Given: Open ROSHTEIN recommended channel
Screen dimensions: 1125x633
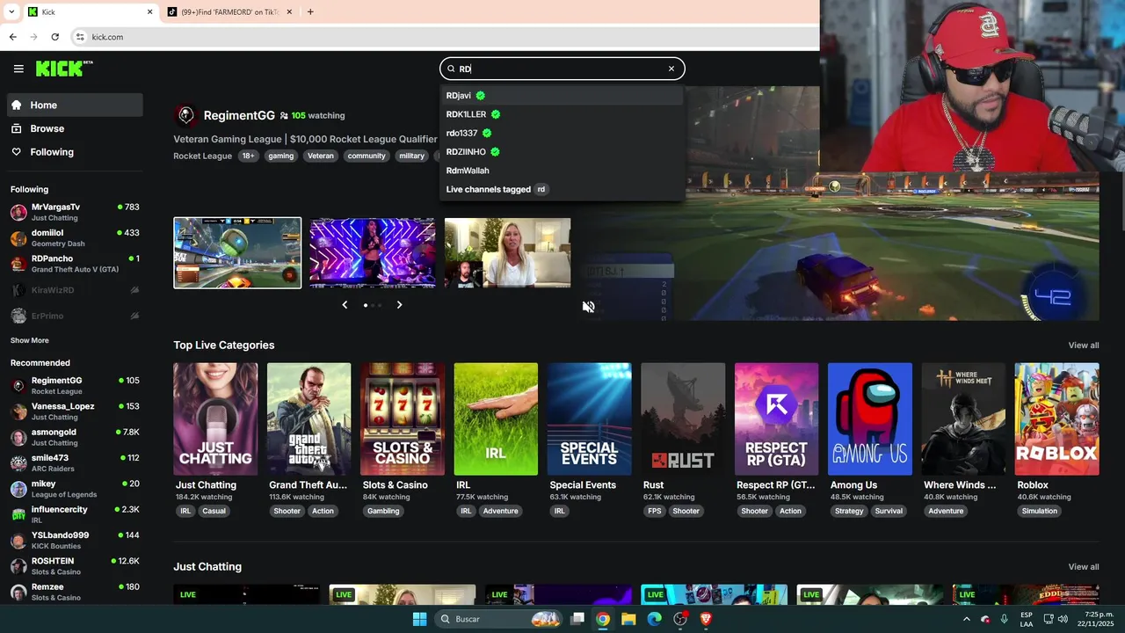Looking at the screenshot, I should point(75,566).
